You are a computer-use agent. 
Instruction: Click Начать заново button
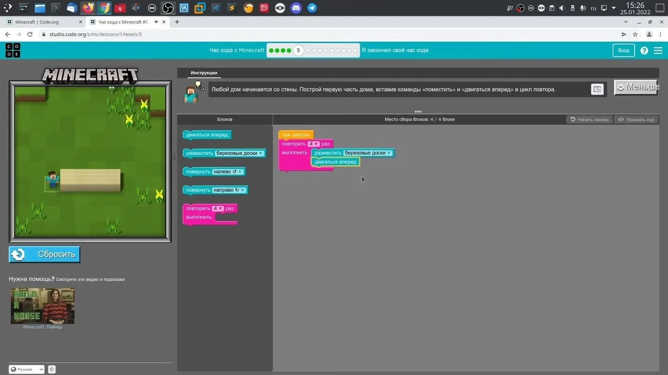590,119
